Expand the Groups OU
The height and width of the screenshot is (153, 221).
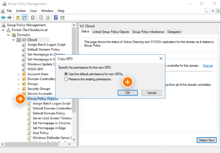(19, 84)
